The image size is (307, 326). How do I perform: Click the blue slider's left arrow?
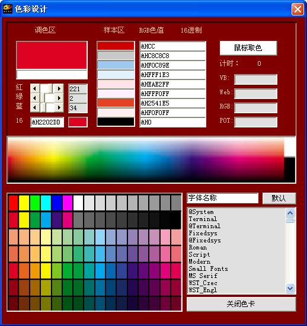point(35,107)
